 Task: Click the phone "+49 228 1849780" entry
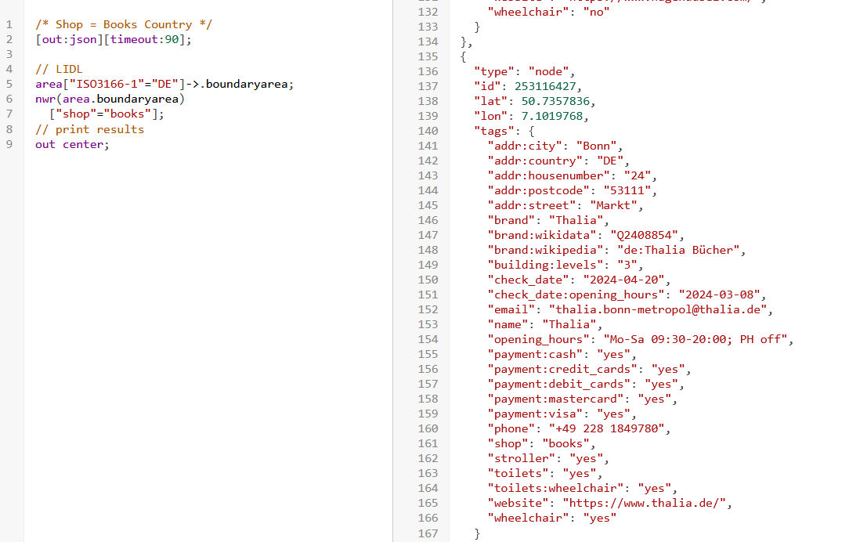click(579, 429)
